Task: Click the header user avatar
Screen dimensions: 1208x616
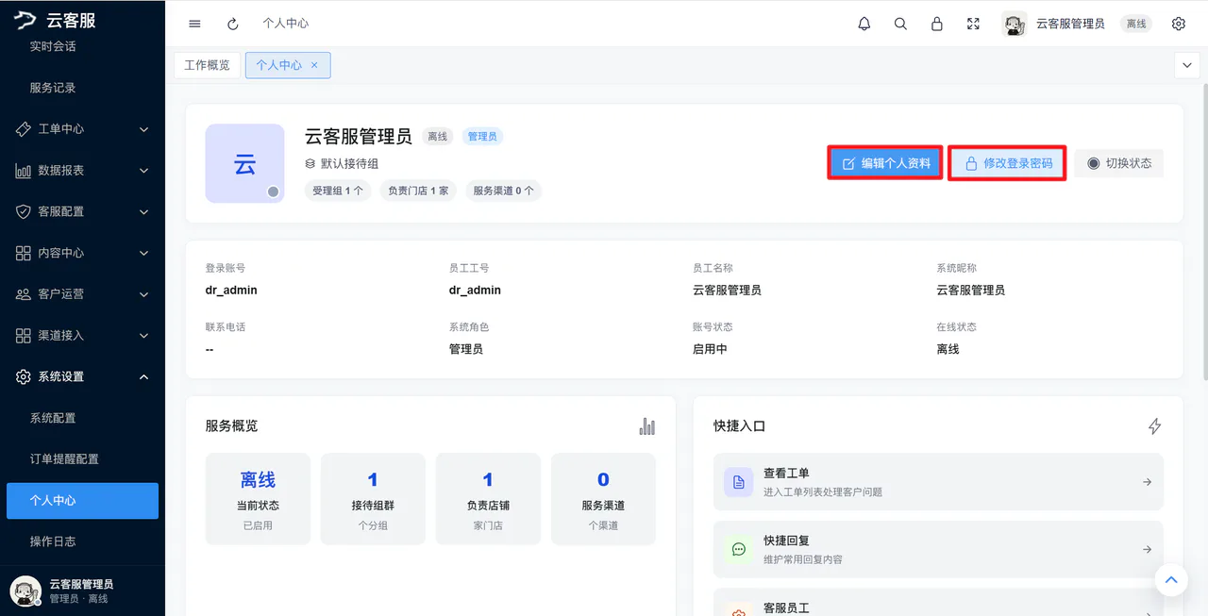Action: 1015,24
